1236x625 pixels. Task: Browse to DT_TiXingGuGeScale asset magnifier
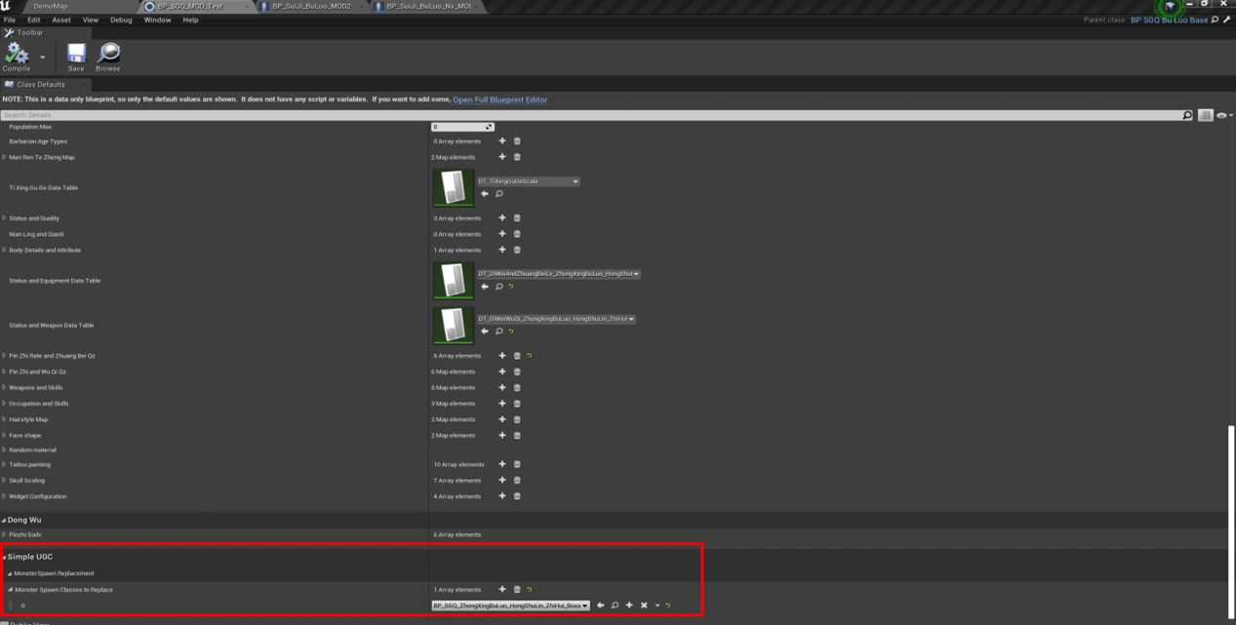pos(498,194)
